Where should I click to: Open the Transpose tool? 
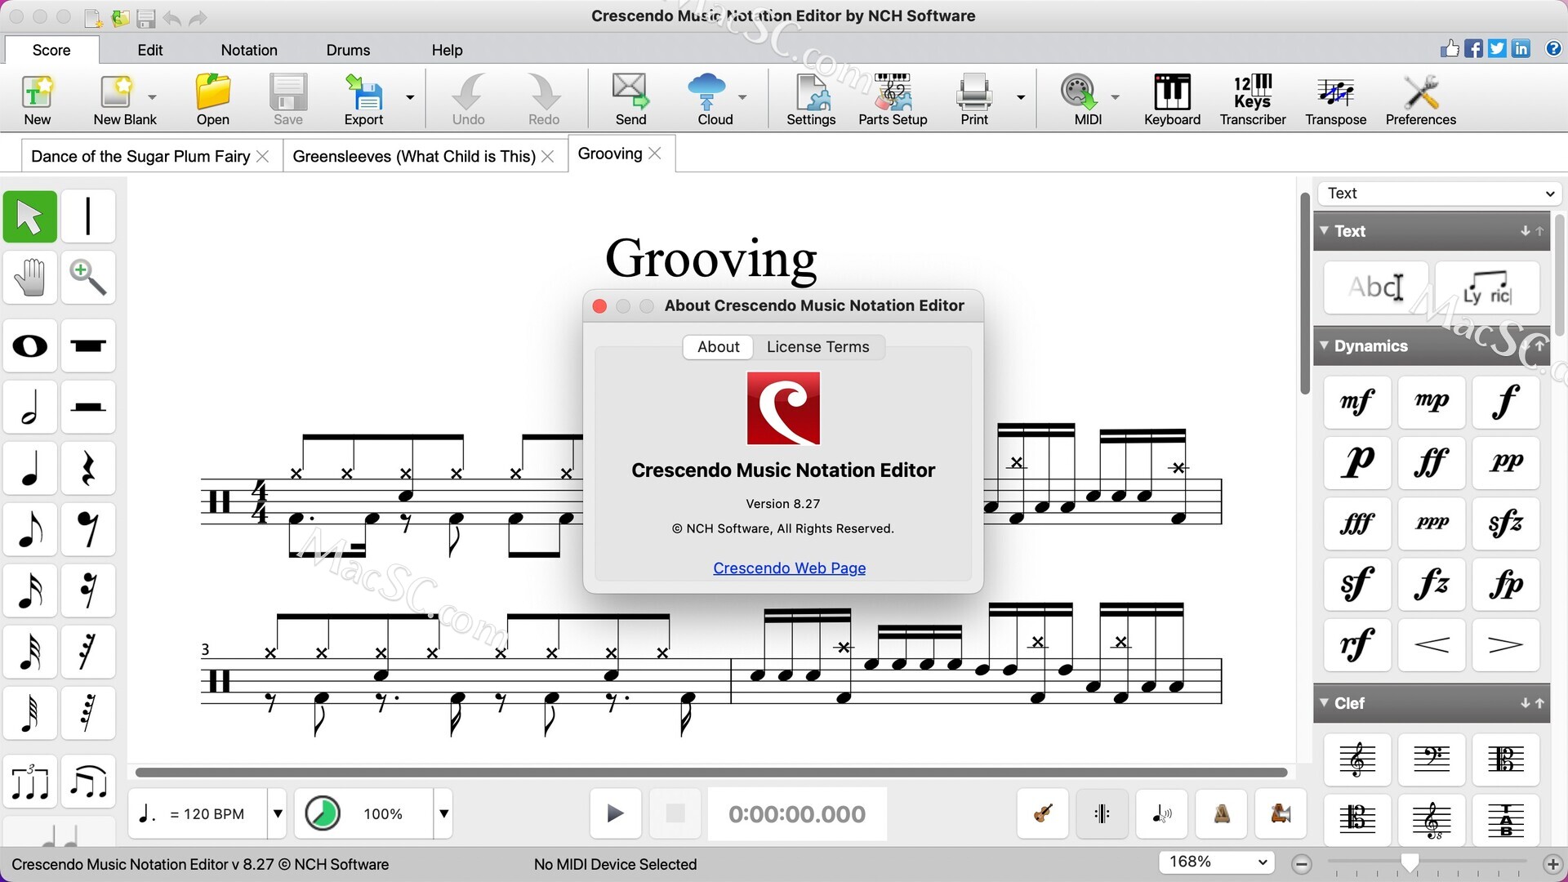click(x=1334, y=98)
